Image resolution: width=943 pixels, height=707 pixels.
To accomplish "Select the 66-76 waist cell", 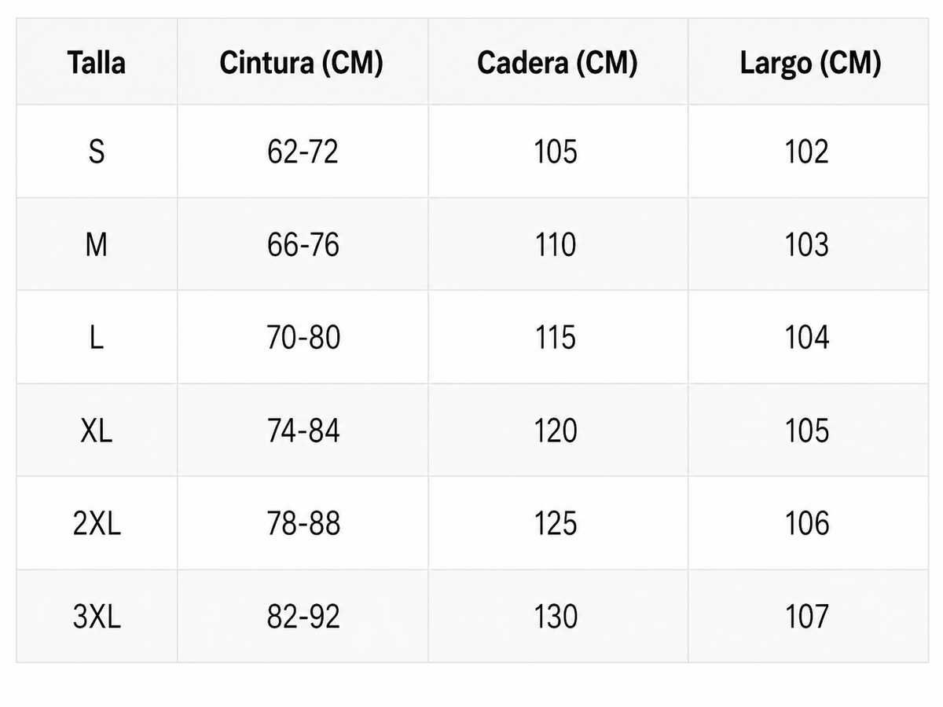I will pos(303,245).
